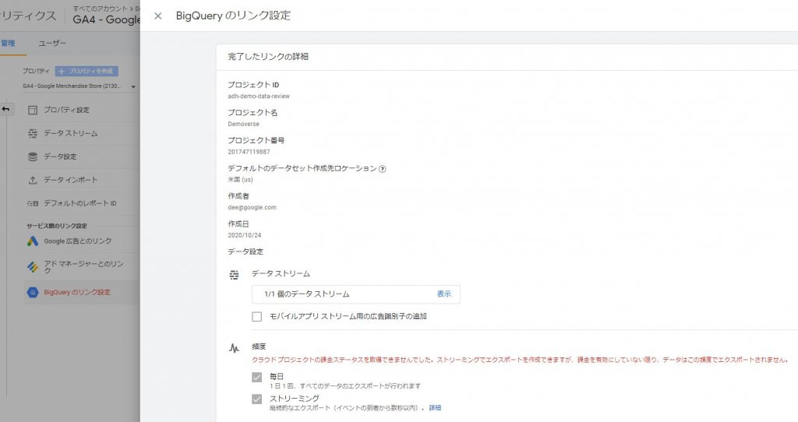The image size is (798, 422).
Task: Click the 1/1 個のデータ ストリーム row
Action: [355, 294]
